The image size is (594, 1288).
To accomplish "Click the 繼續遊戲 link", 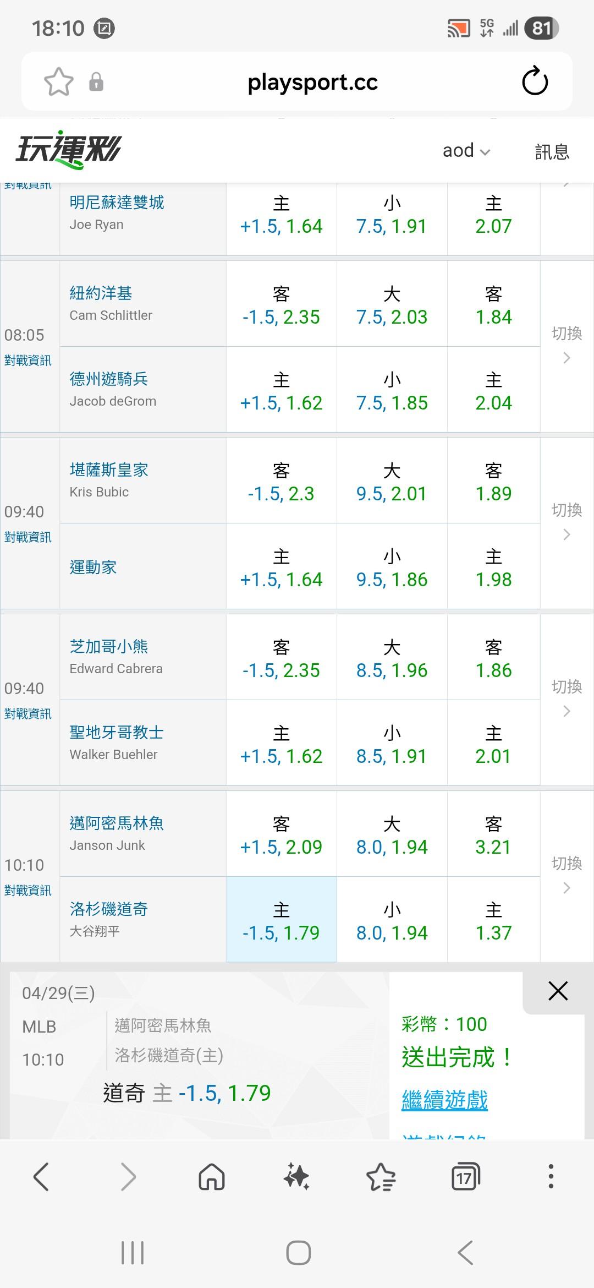I will point(444,1100).
